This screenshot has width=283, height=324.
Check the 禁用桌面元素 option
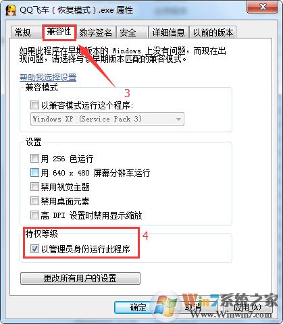point(34,201)
